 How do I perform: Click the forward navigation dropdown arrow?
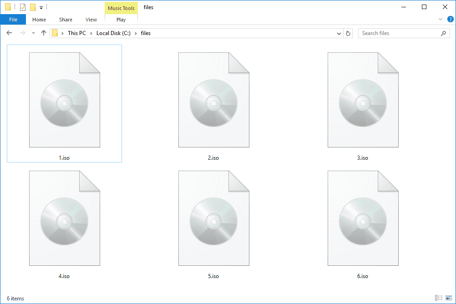pyautogui.click(x=33, y=33)
